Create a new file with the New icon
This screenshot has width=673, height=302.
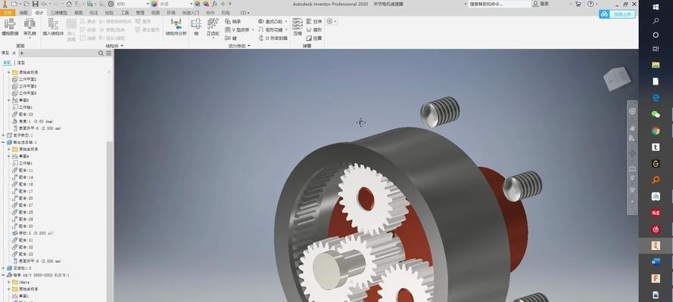pos(14,4)
